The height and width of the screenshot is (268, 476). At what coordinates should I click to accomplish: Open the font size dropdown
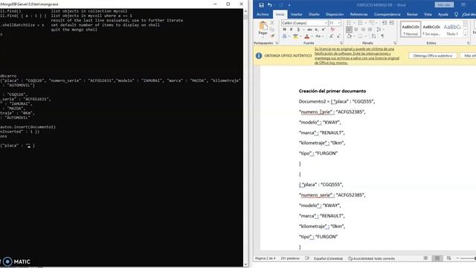tap(339, 23)
